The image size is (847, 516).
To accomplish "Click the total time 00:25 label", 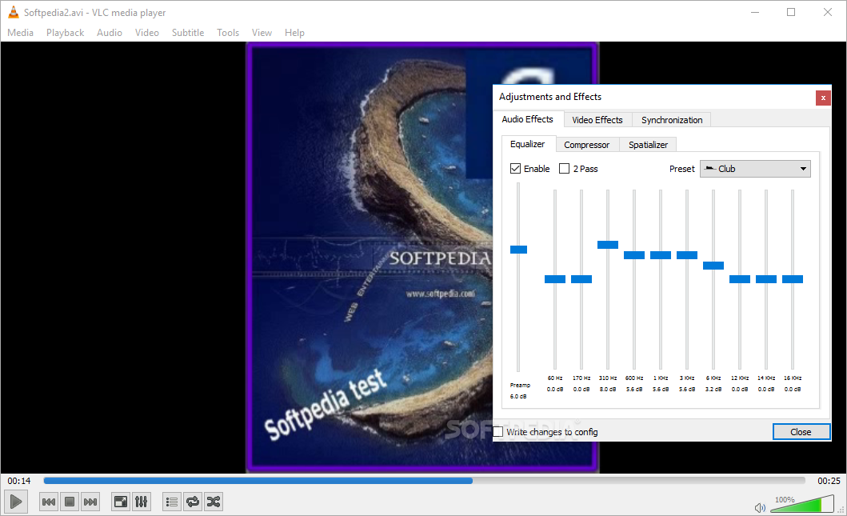I will (829, 480).
